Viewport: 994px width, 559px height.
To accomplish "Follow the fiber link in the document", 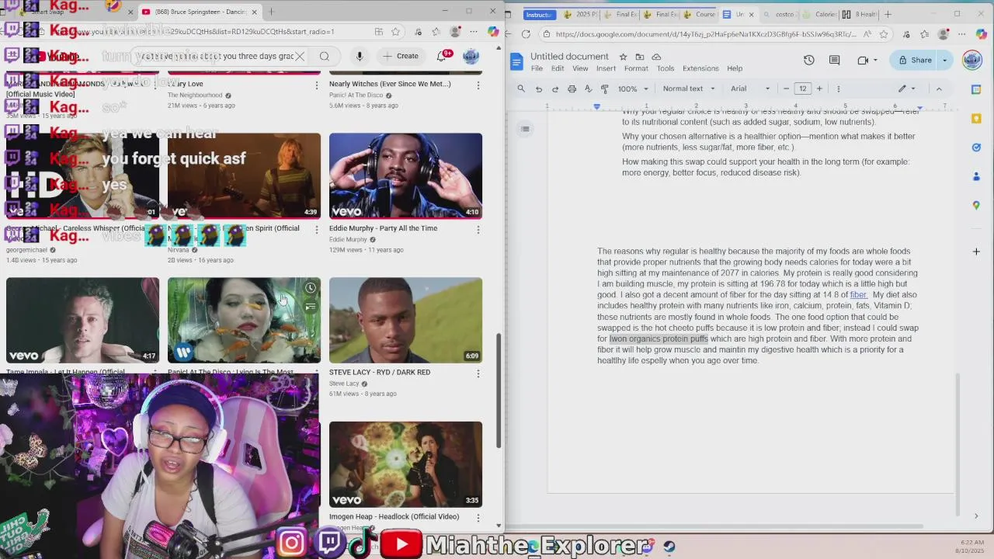I will coord(858,295).
